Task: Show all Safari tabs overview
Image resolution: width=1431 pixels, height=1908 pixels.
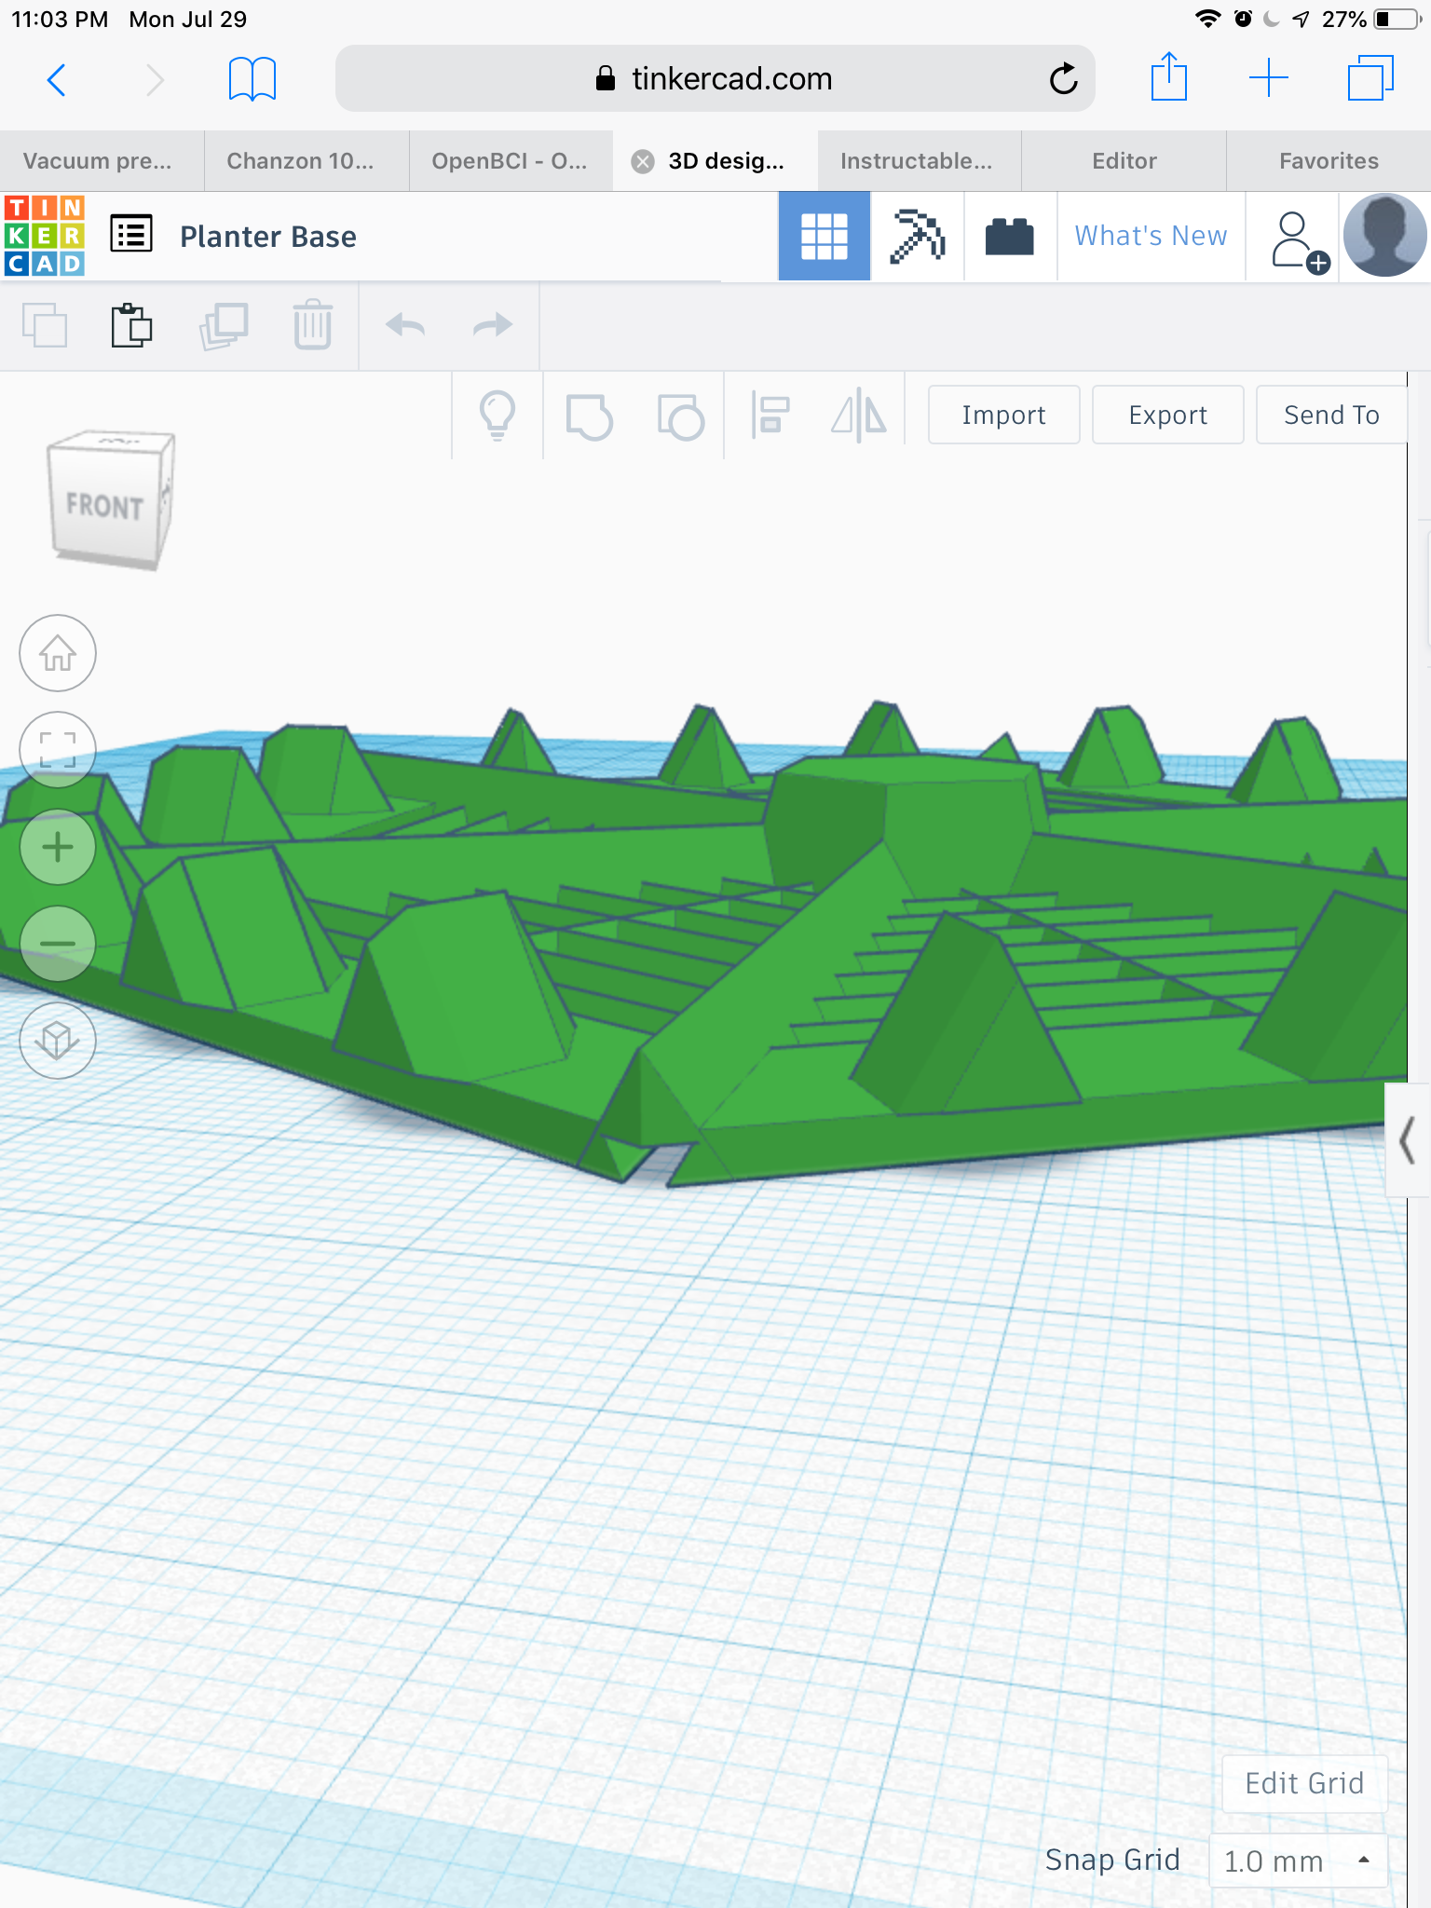Action: (1370, 78)
